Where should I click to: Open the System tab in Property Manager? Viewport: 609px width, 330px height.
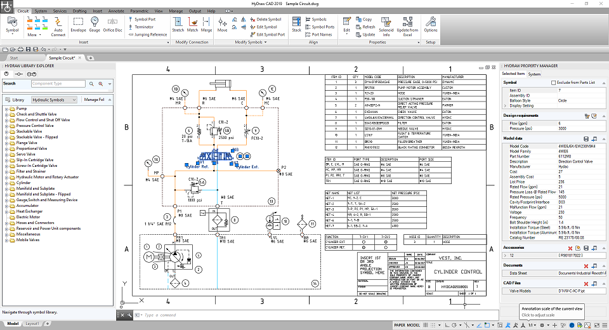click(534, 74)
